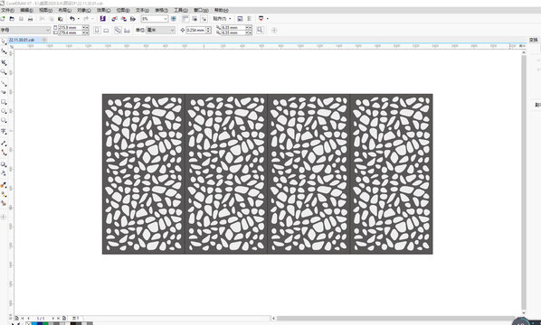
Task: Click the Import icon
Action: click(x=114, y=19)
